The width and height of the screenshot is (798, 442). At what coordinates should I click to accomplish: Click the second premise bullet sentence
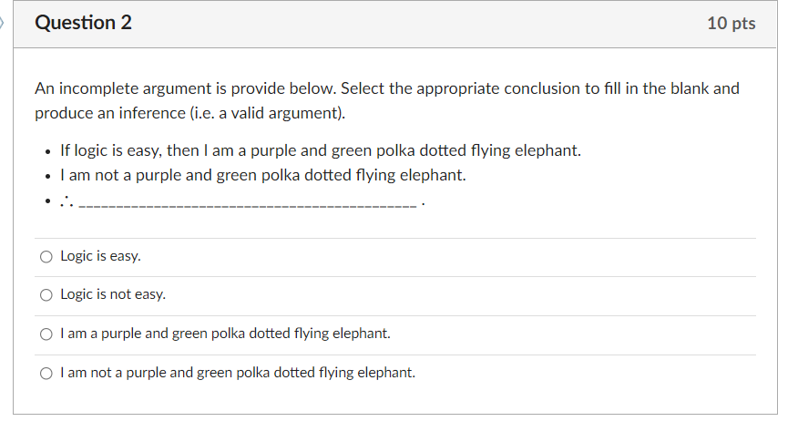click(x=262, y=175)
